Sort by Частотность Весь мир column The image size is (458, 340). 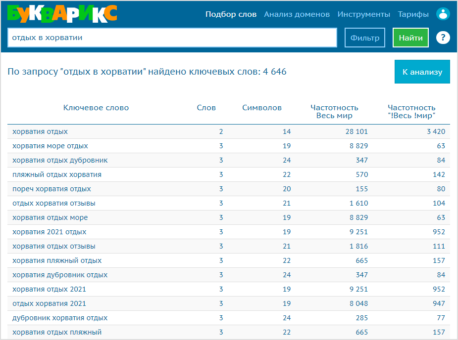334,112
